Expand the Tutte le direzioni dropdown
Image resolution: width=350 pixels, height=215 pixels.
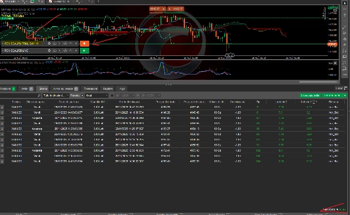[56, 96]
